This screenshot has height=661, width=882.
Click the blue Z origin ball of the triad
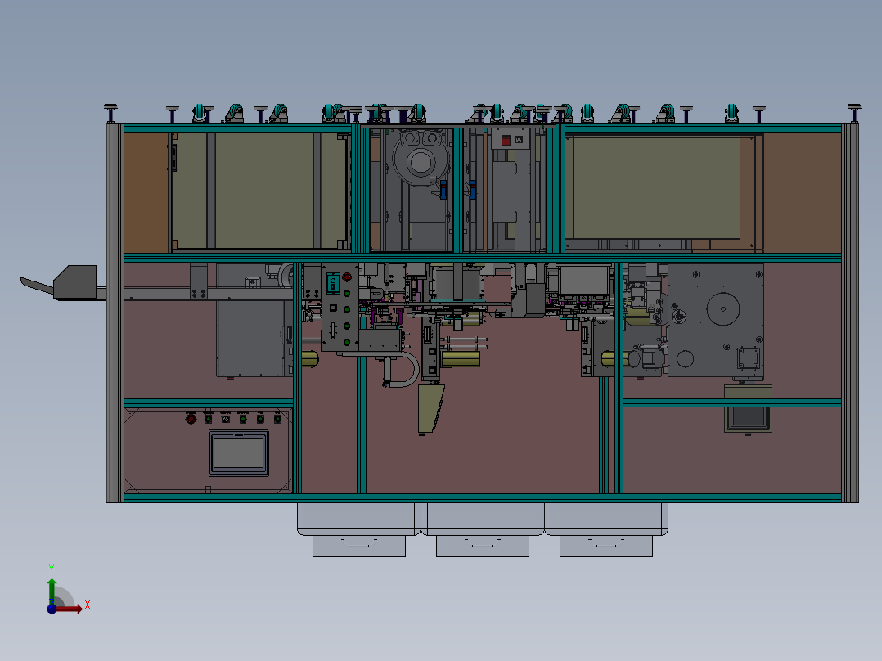52,609
